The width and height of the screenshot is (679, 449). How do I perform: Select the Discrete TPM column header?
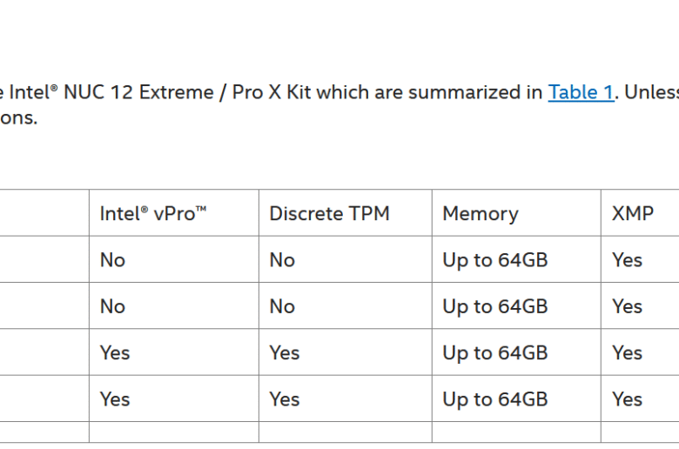pos(345,212)
